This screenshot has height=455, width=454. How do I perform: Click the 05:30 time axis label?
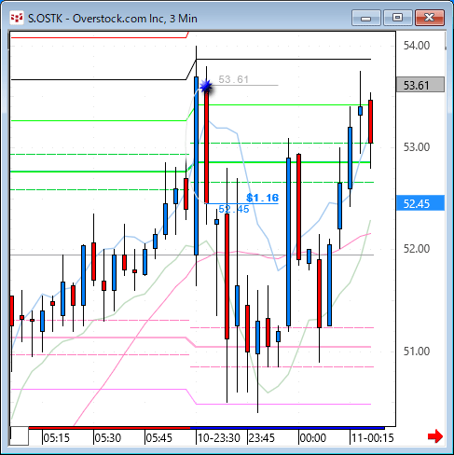(x=107, y=437)
